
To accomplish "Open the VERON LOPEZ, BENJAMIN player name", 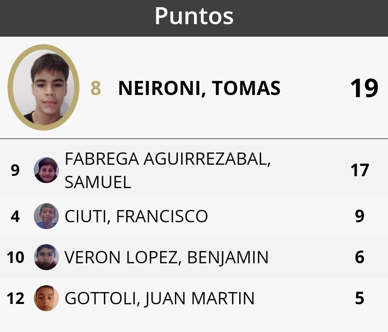I will (166, 258).
